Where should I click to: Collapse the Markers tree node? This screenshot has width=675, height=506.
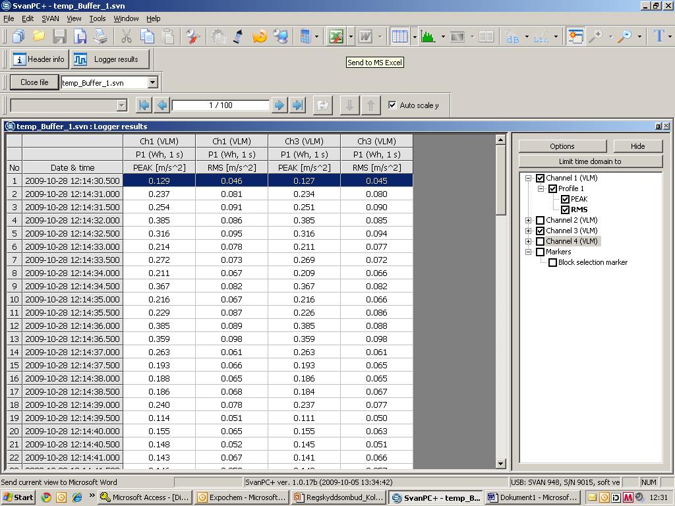tap(528, 252)
